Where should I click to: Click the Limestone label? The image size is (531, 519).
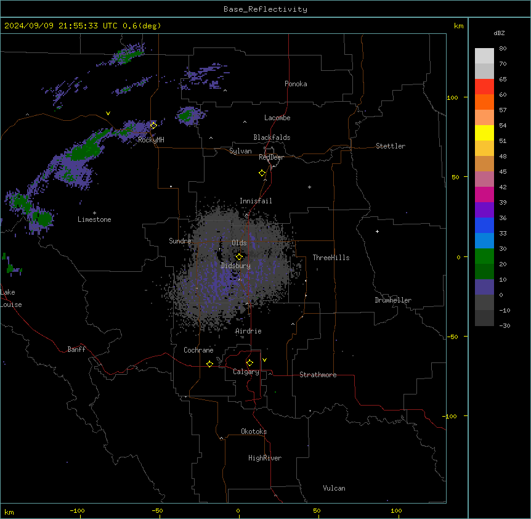pyautogui.click(x=94, y=219)
